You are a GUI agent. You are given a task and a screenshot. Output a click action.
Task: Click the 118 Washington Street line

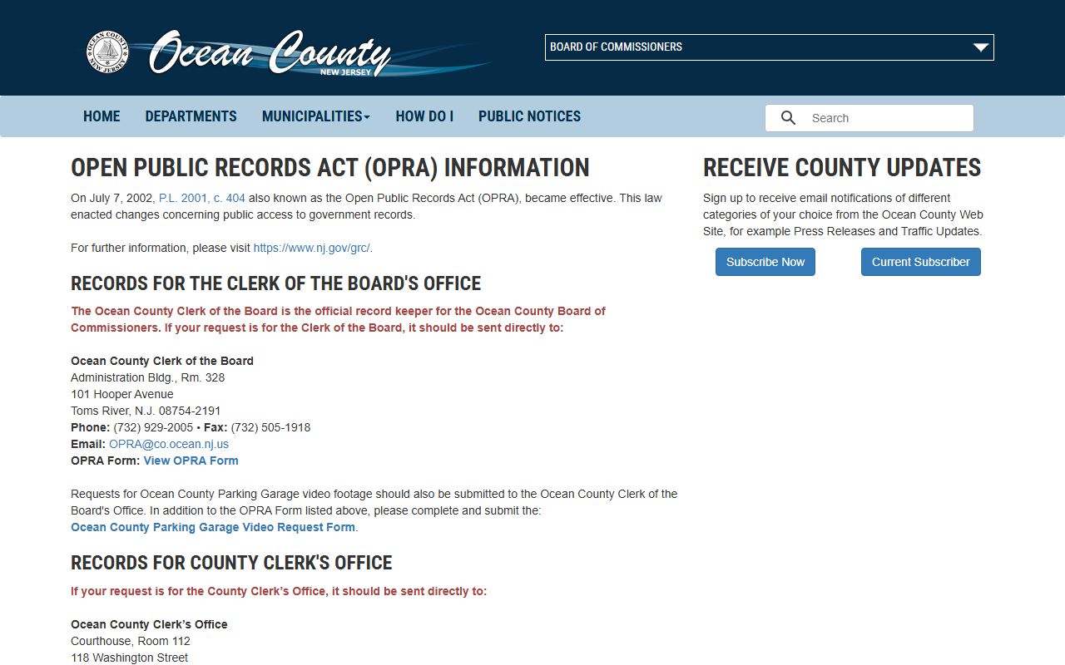130,658
